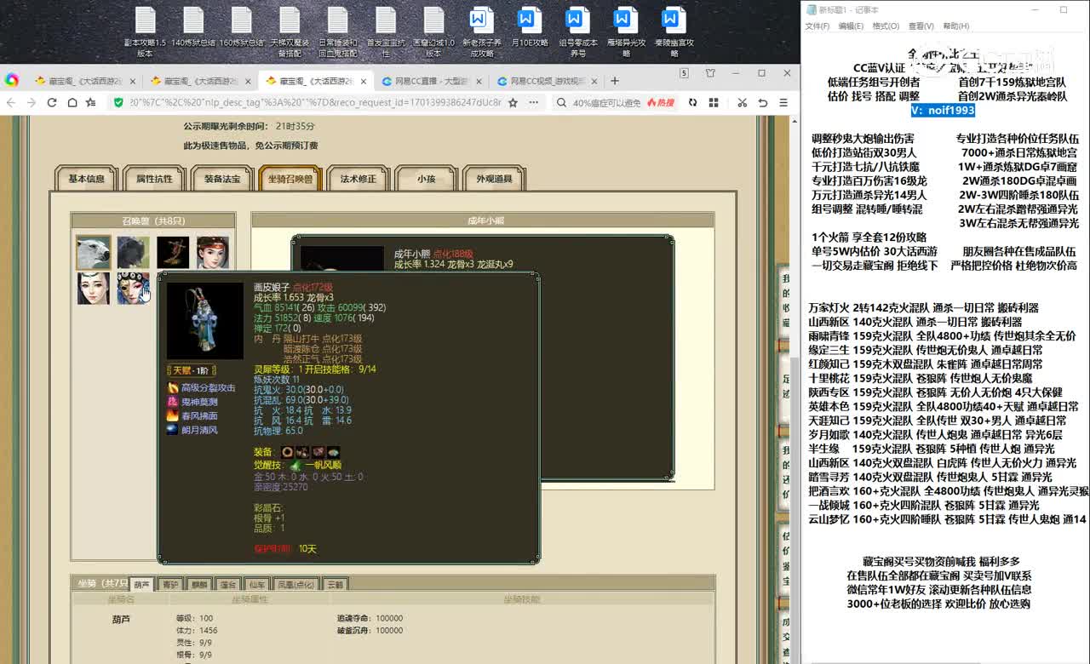Screen dimensions: 1090x664
Task: Open the 140炼狱总结 desktop file
Action: (193, 26)
